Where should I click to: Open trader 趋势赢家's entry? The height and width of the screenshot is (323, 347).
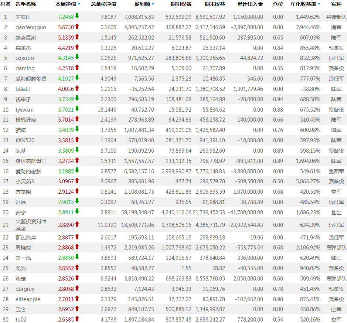[26, 38]
